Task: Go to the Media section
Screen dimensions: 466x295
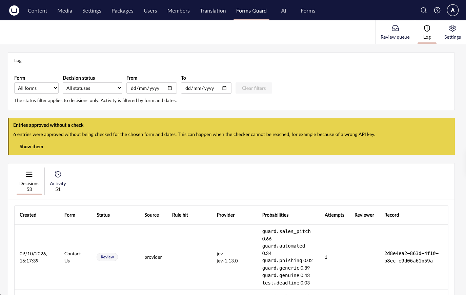Action: click(65, 11)
